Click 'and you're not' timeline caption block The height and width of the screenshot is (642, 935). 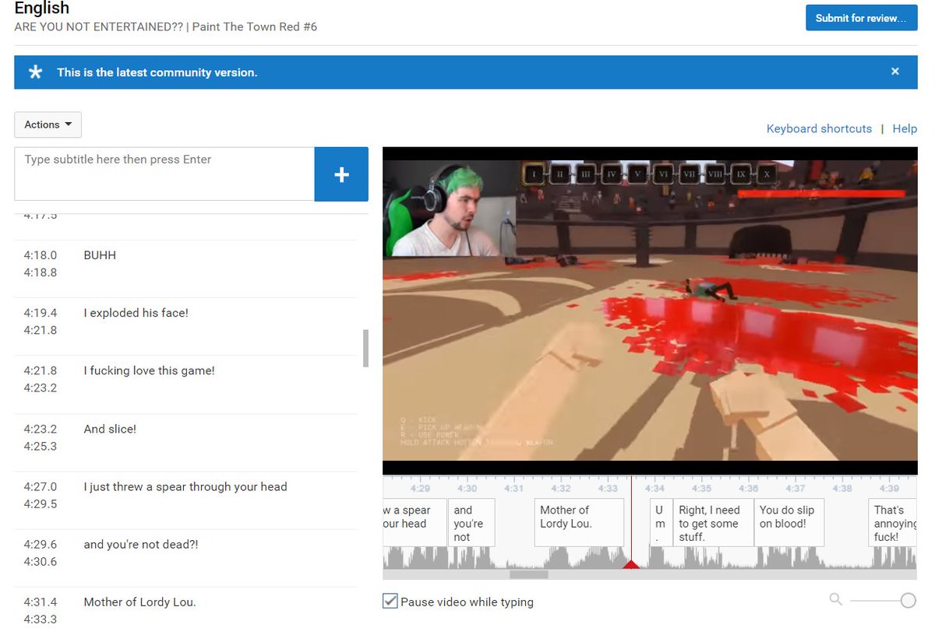coord(471,522)
